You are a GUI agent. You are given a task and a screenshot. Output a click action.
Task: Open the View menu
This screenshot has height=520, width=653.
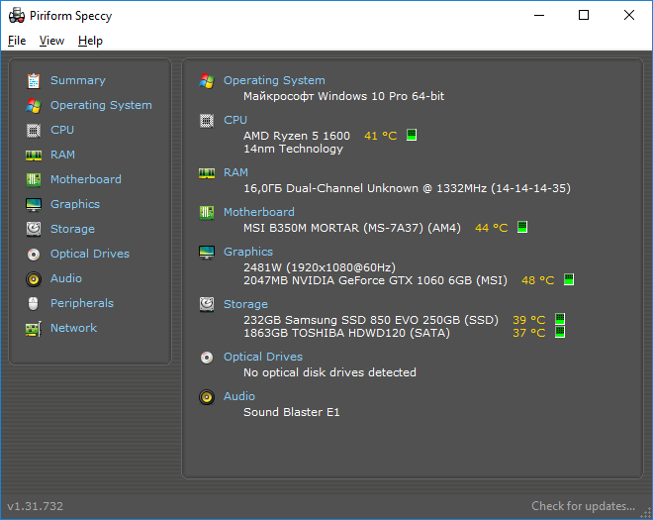coord(51,41)
